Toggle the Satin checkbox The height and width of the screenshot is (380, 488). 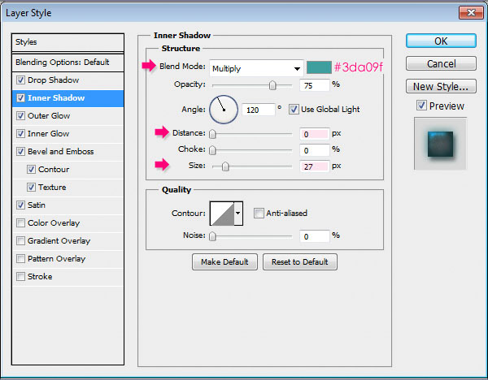(20, 205)
